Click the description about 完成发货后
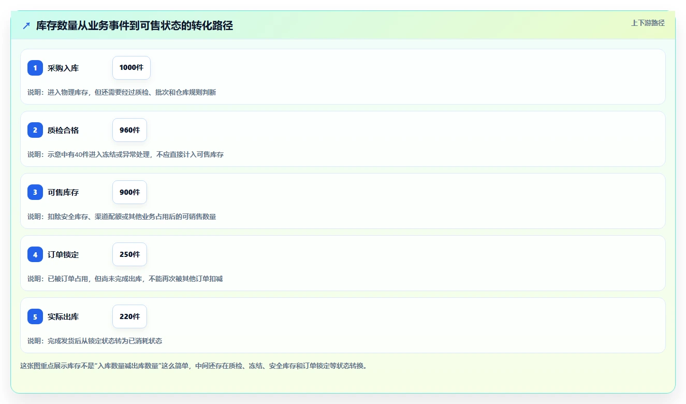686x404 pixels. point(95,341)
